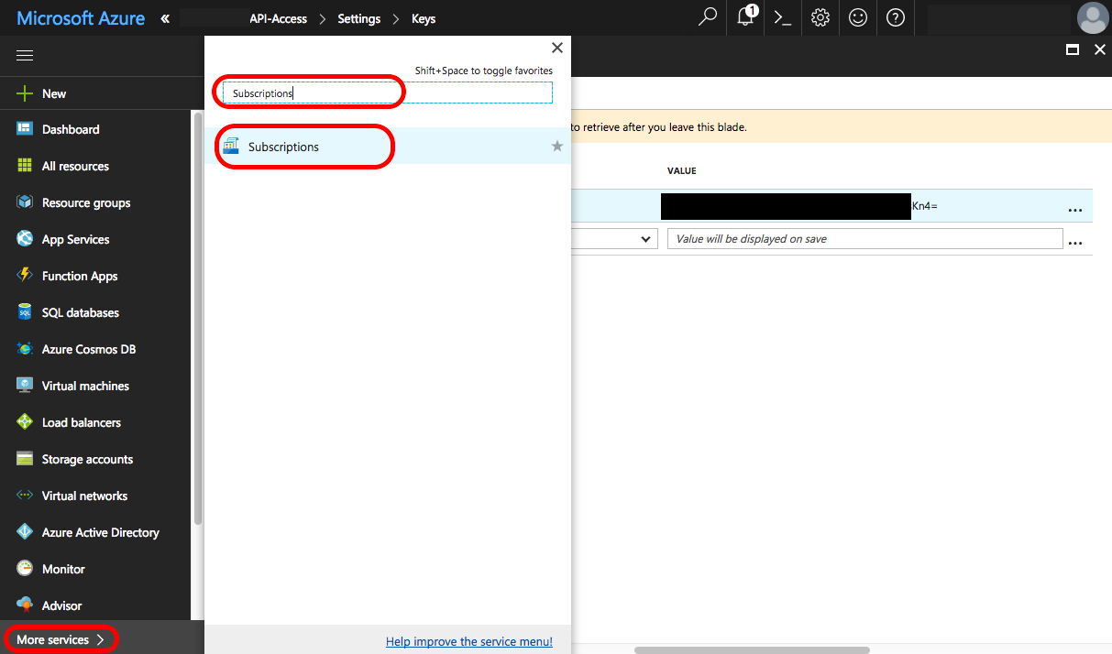1112x654 pixels.
Task: Open the new key row ellipsis menu
Action: click(x=1075, y=242)
